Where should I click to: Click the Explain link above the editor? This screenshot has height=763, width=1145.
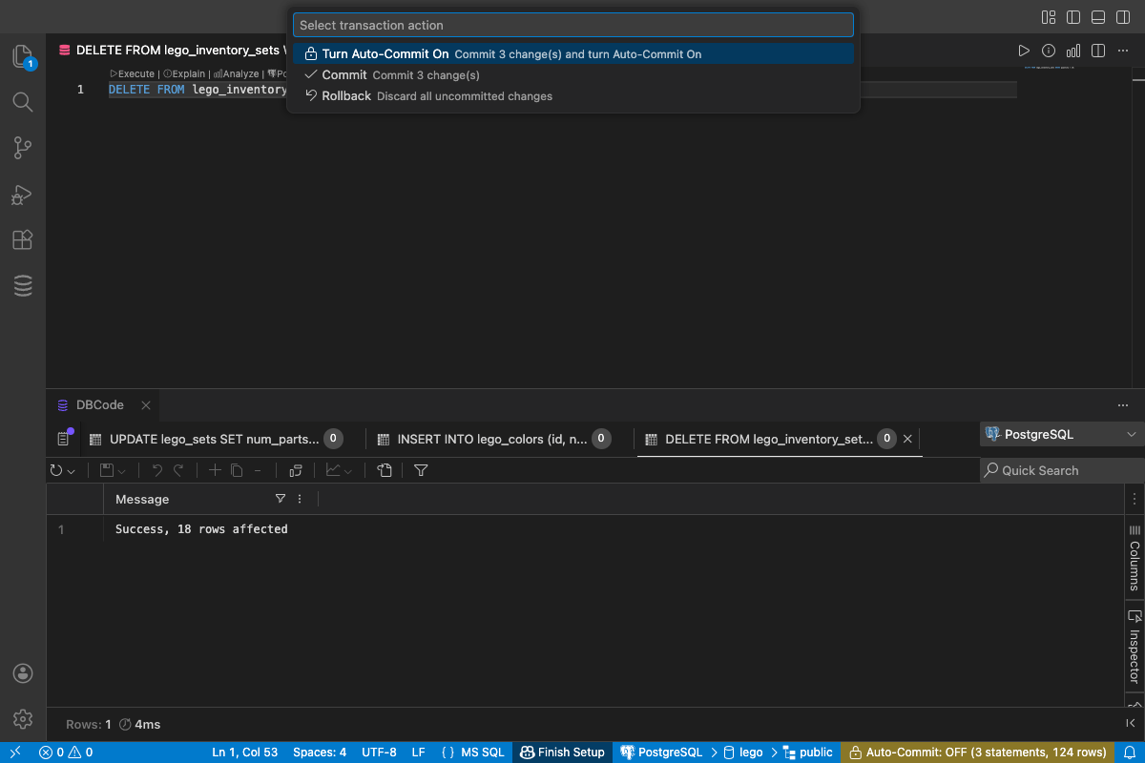tap(185, 73)
